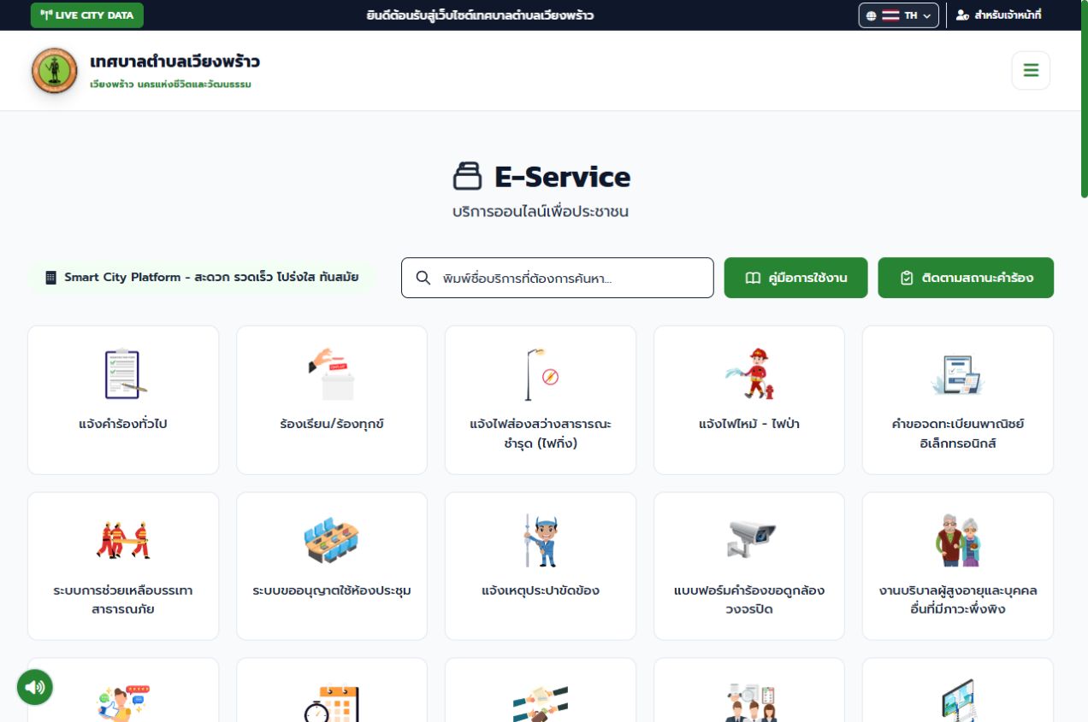This screenshot has width=1088, height=722.
Task: Click the meeting room icon for ระบบขออนุญาตใช้ห้องประชุม
Action: click(x=332, y=540)
